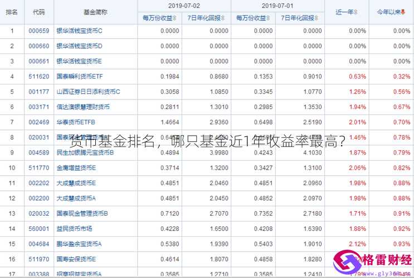
Task: Open fund code 560001
Action: [x=39, y=229]
